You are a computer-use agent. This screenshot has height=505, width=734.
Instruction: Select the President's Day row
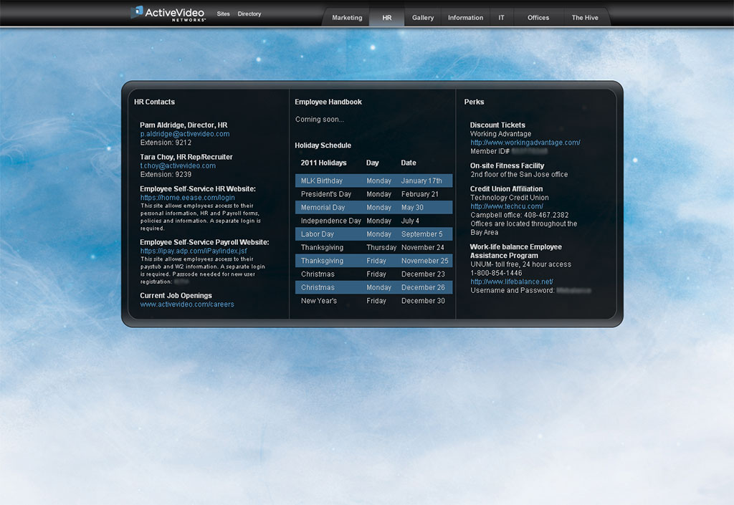coord(373,194)
